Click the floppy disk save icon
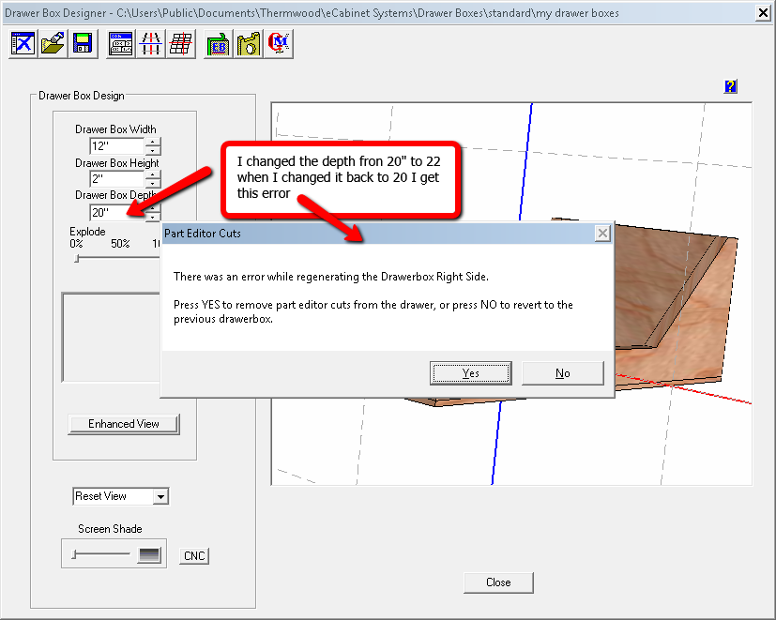The width and height of the screenshot is (776, 620). pos(83,43)
